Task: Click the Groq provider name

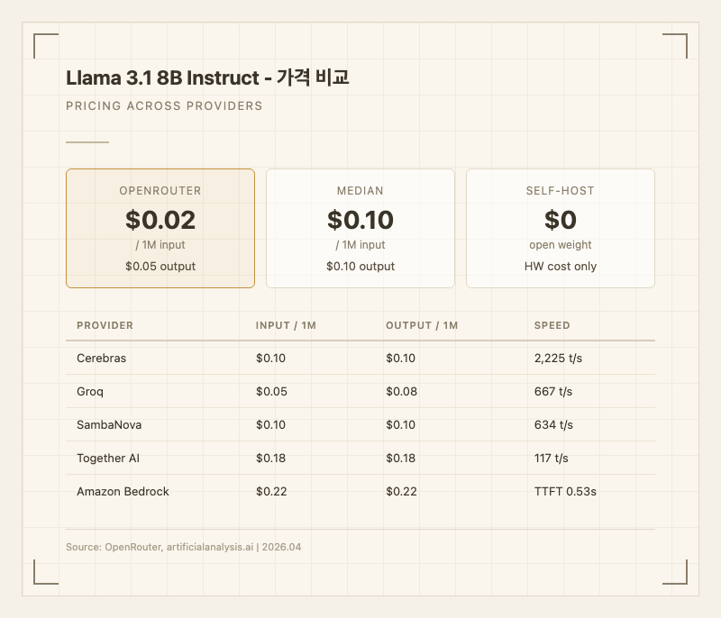Action: point(90,391)
